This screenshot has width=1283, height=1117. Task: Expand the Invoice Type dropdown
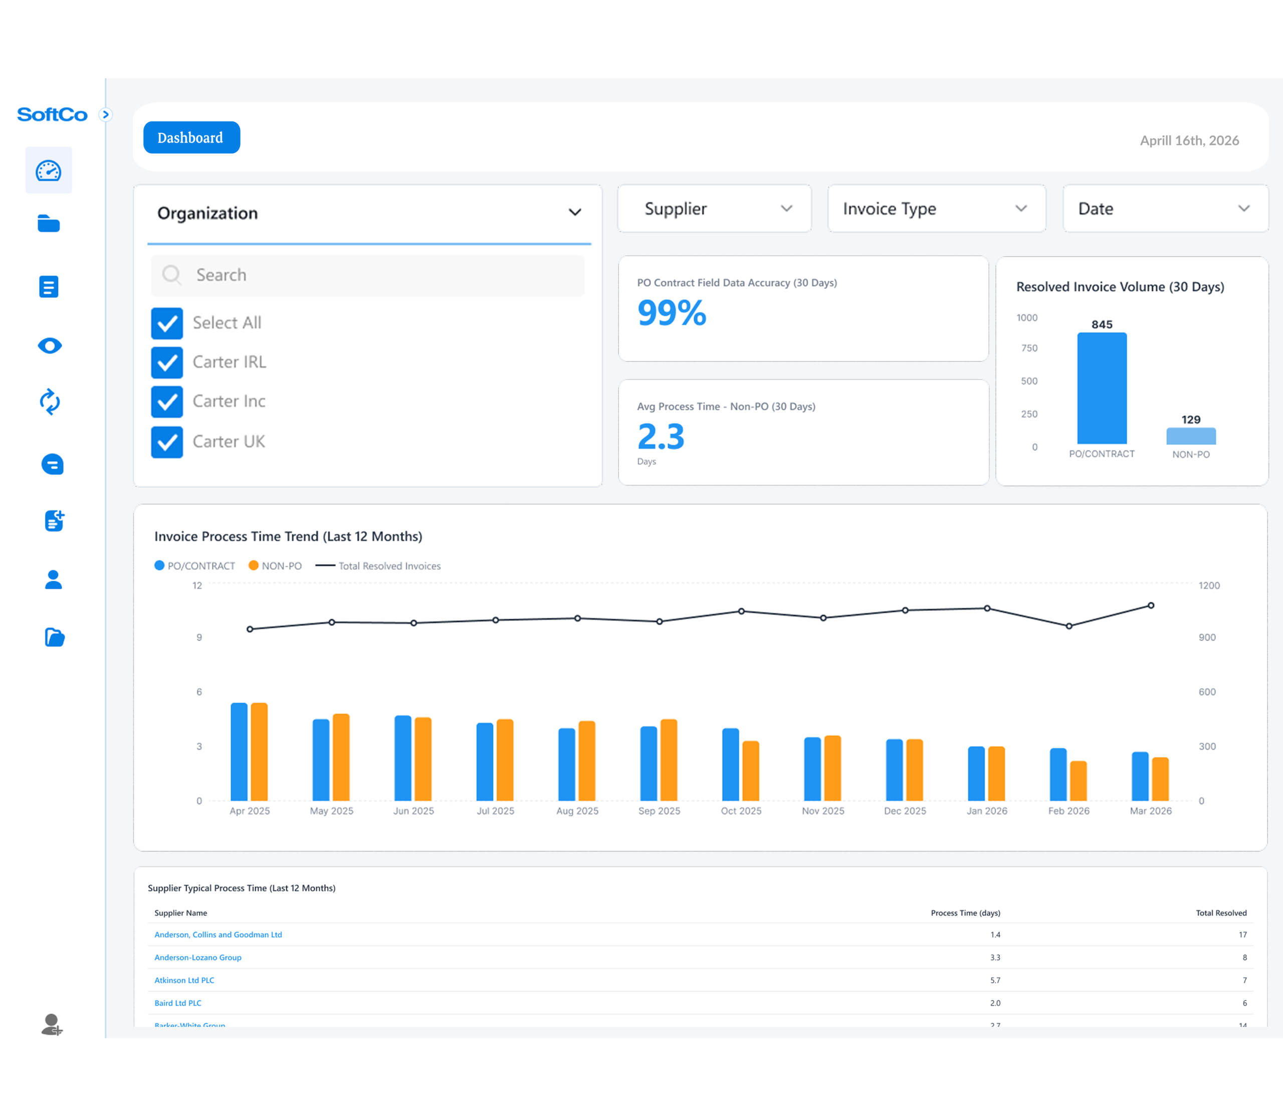pyautogui.click(x=935, y=209)
